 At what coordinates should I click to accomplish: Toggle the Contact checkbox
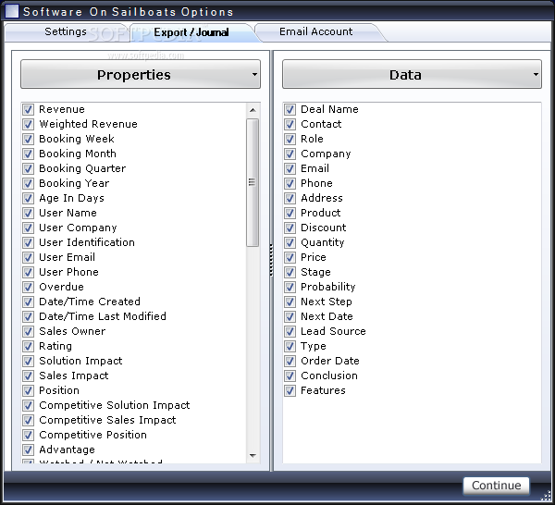pos(290,124)
